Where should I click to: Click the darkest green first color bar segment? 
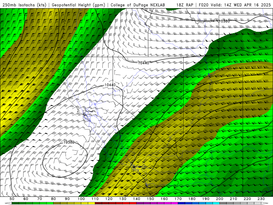[15, 203]
